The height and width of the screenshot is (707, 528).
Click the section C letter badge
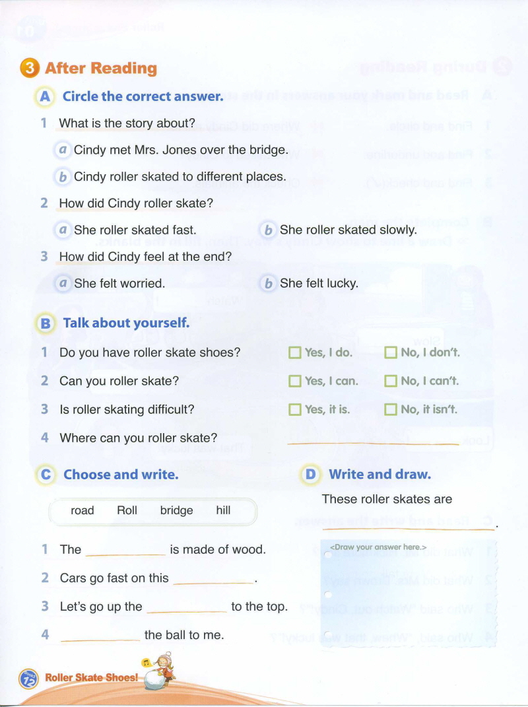46,475
